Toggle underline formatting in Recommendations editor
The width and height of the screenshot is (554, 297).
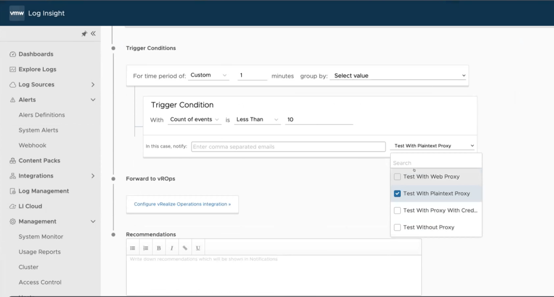(198, 248)
